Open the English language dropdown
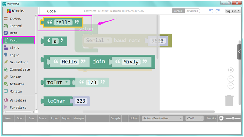 click(x=233, y=11)
